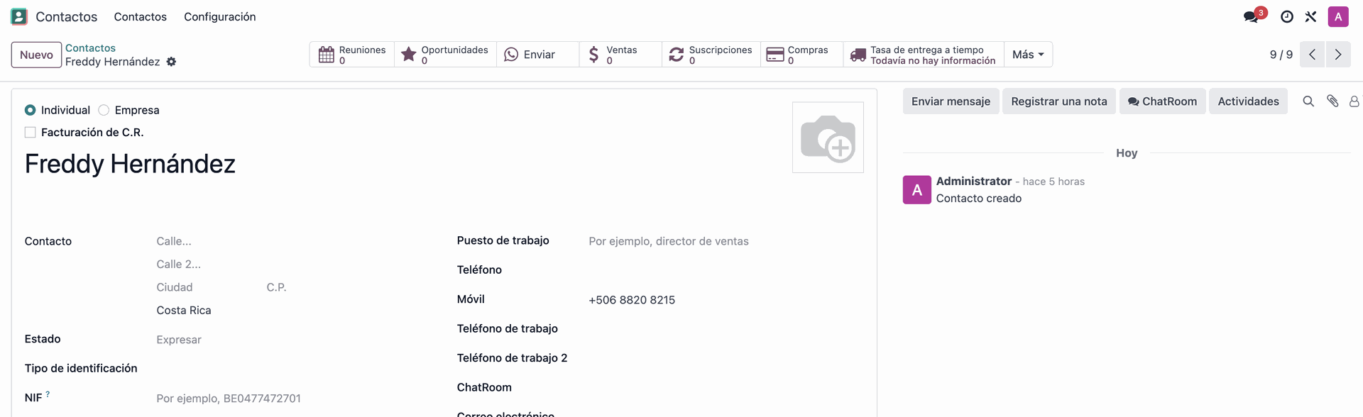Viewport: 1363px width, 417px height.
Task: Open the conversations message icon with badge
Action: 1252,16
